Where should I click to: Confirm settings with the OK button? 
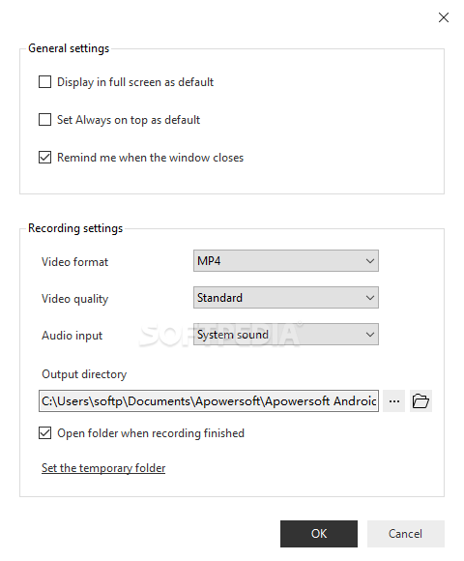point(319,534)
